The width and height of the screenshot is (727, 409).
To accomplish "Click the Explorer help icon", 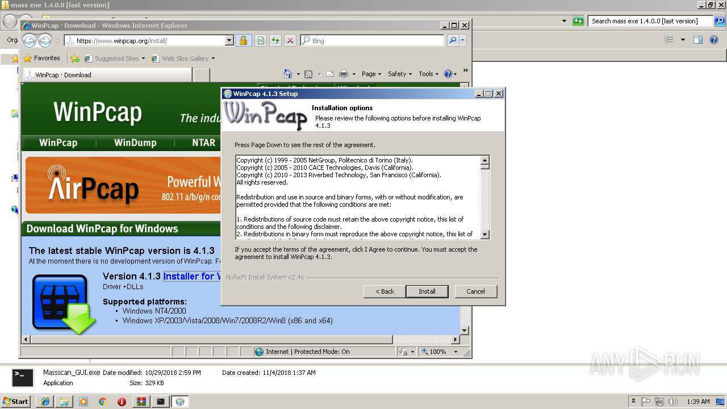I will click(715, 40).
